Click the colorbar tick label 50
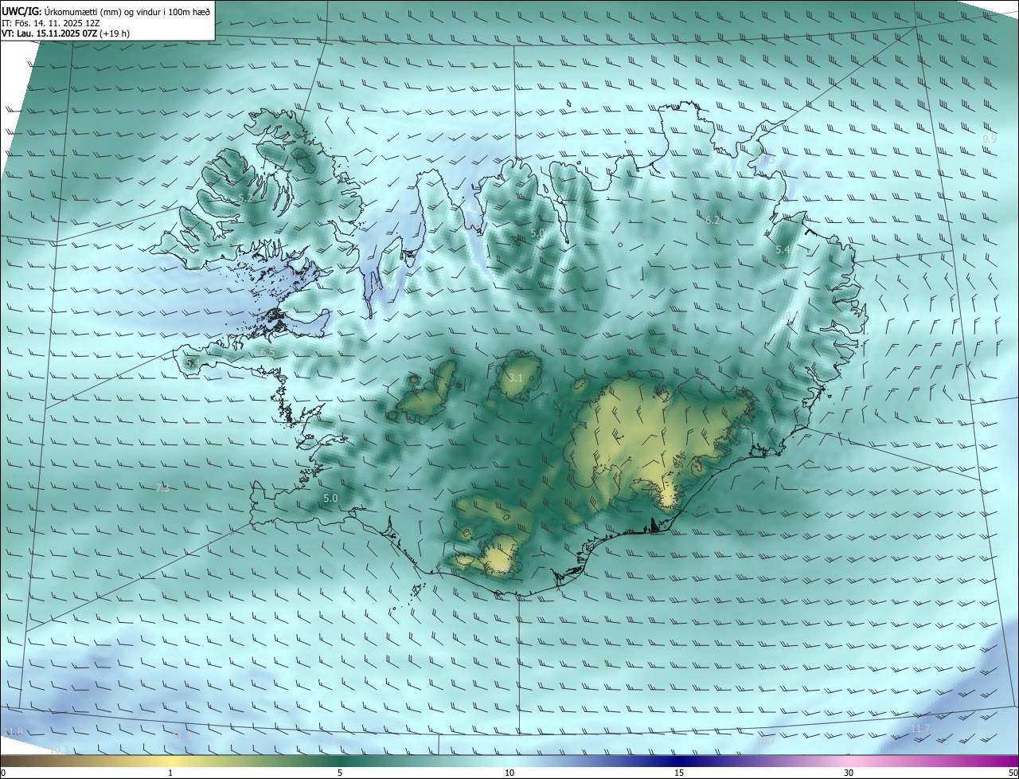1019x779 pixels. [1013, 773]
